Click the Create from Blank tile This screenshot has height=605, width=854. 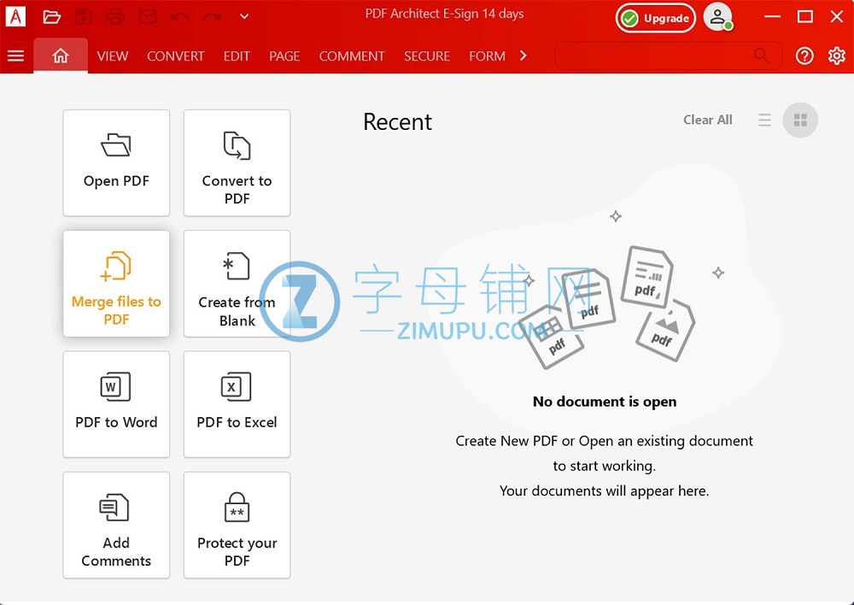237,284
